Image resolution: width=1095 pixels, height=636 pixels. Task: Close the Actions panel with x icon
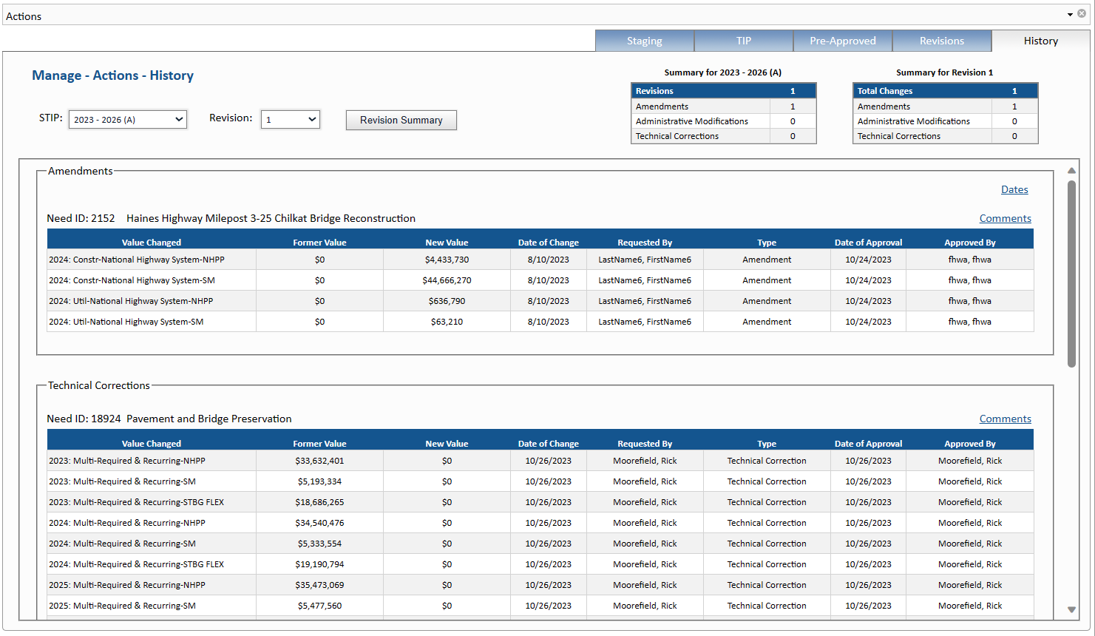pyautogui.click(x=1082, y=14)
